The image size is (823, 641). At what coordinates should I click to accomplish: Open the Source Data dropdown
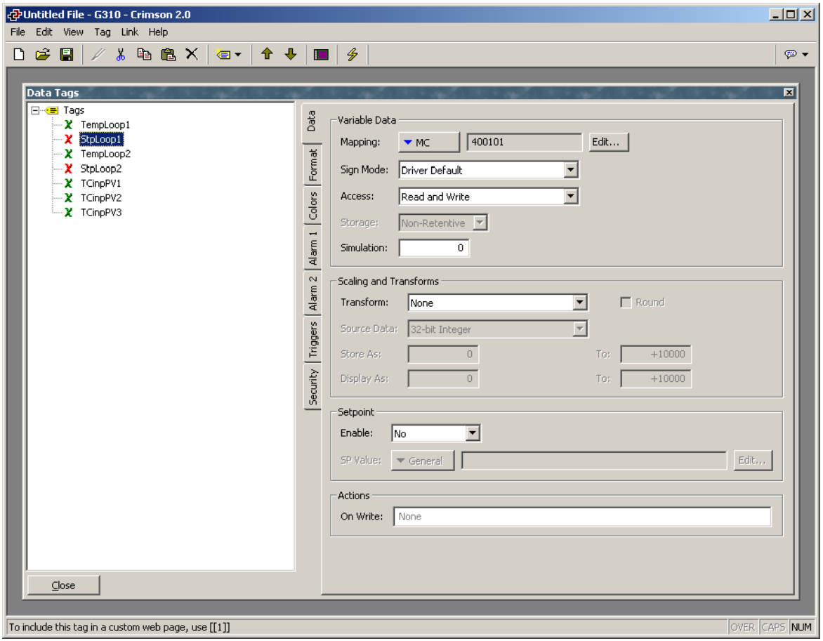(579, 329)
